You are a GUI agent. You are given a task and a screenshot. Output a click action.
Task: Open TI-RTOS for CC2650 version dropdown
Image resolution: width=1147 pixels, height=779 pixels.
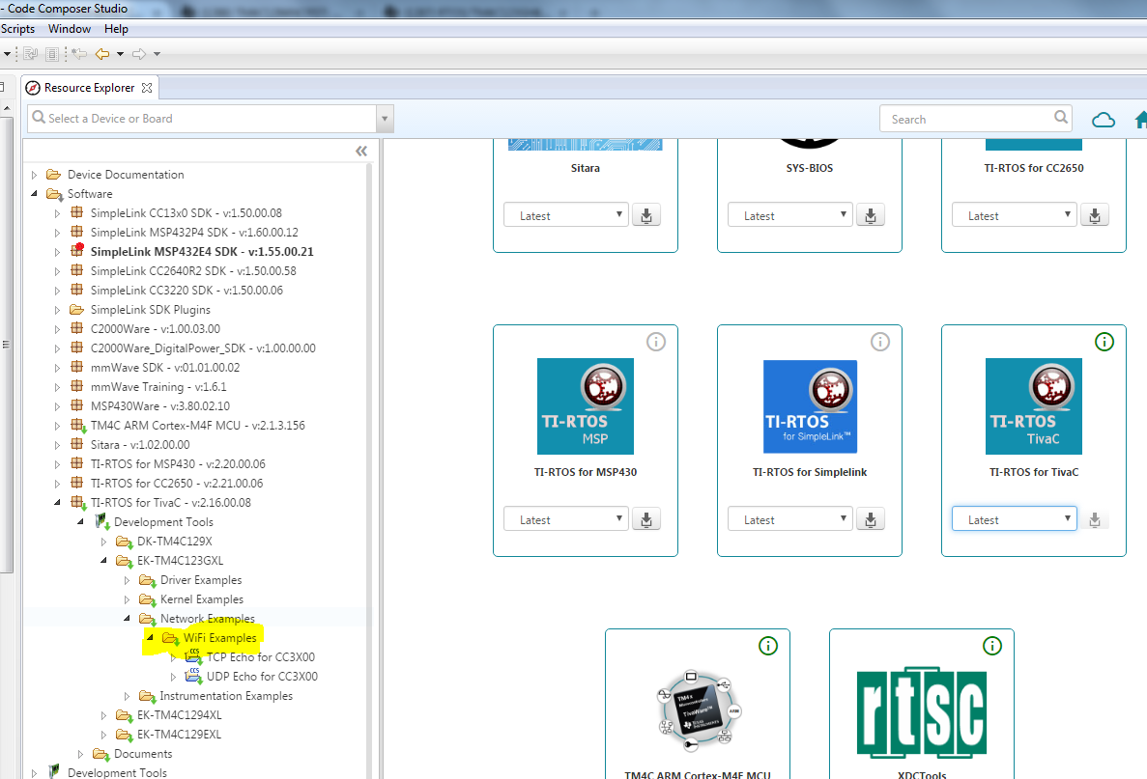pos(1014,215)
